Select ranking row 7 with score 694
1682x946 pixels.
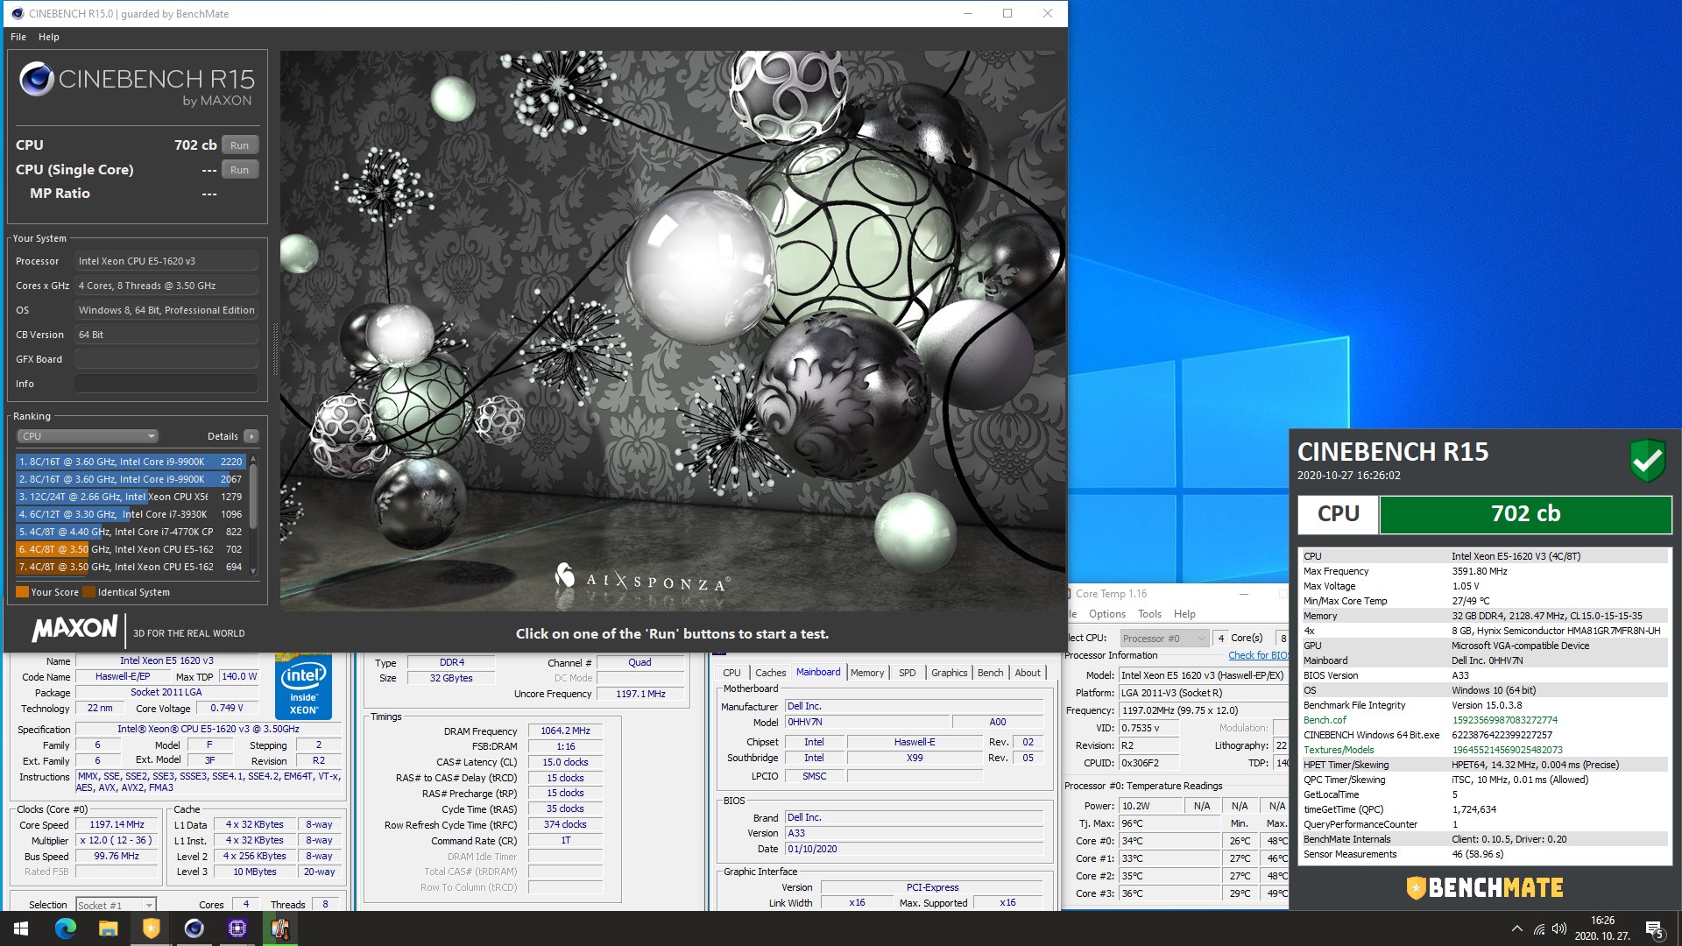pos(131,567)
